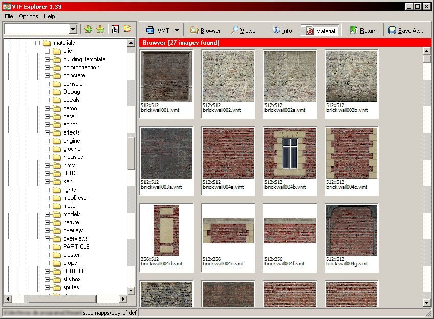Click the tree horizontal scroll right arrow
The width and height of the screenshot is (434, 319).
coord(123,299)
